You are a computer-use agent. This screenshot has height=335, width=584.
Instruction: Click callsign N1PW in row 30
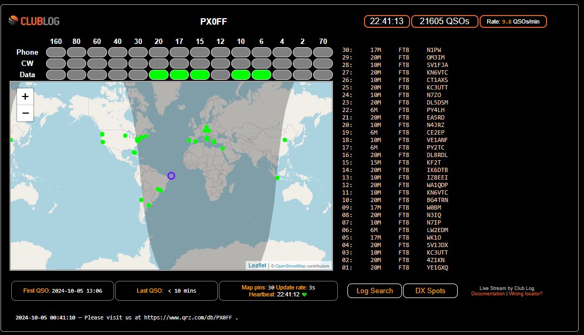(x=434, y=50)
